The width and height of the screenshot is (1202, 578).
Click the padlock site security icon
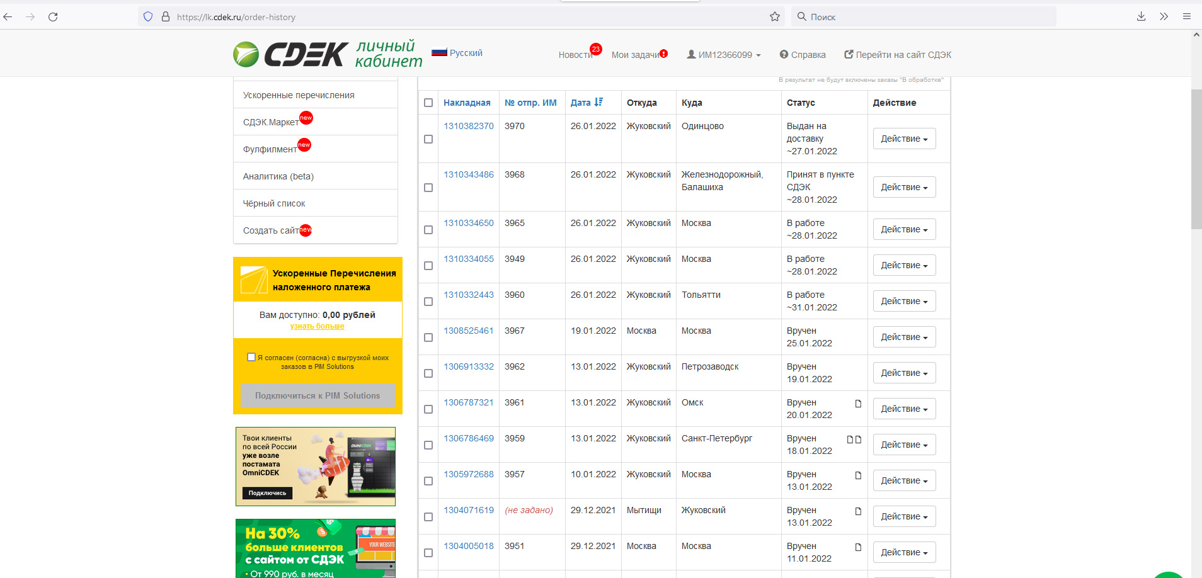[166, 17]
